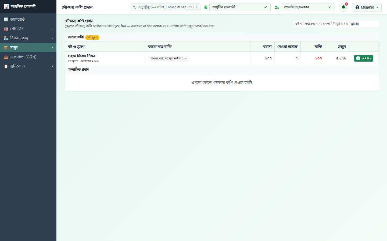Click the green user role icon

point(277,7)
